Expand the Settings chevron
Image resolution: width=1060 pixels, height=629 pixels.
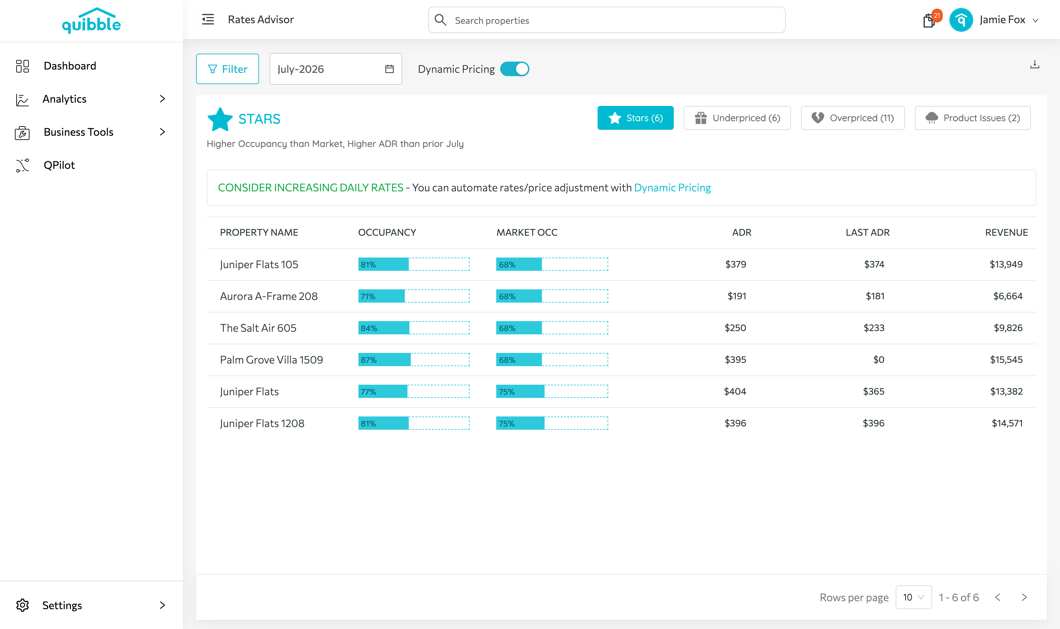pos(162,605)
